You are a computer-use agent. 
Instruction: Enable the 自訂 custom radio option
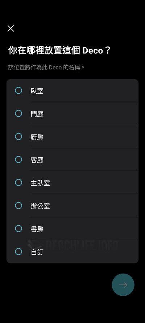tap(18, 251)
